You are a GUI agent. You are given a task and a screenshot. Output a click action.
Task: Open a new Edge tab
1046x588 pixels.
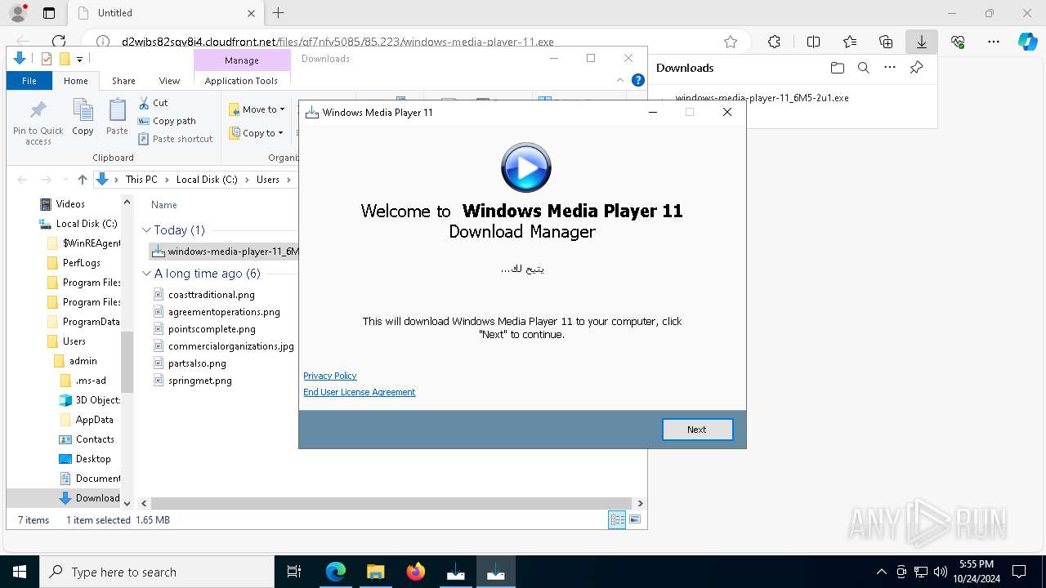279,13
